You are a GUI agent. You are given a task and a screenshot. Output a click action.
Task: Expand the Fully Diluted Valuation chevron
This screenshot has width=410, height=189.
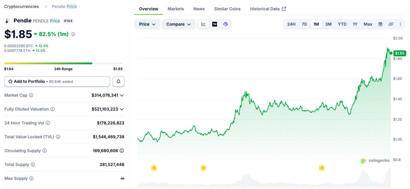(x=122, y=109)
